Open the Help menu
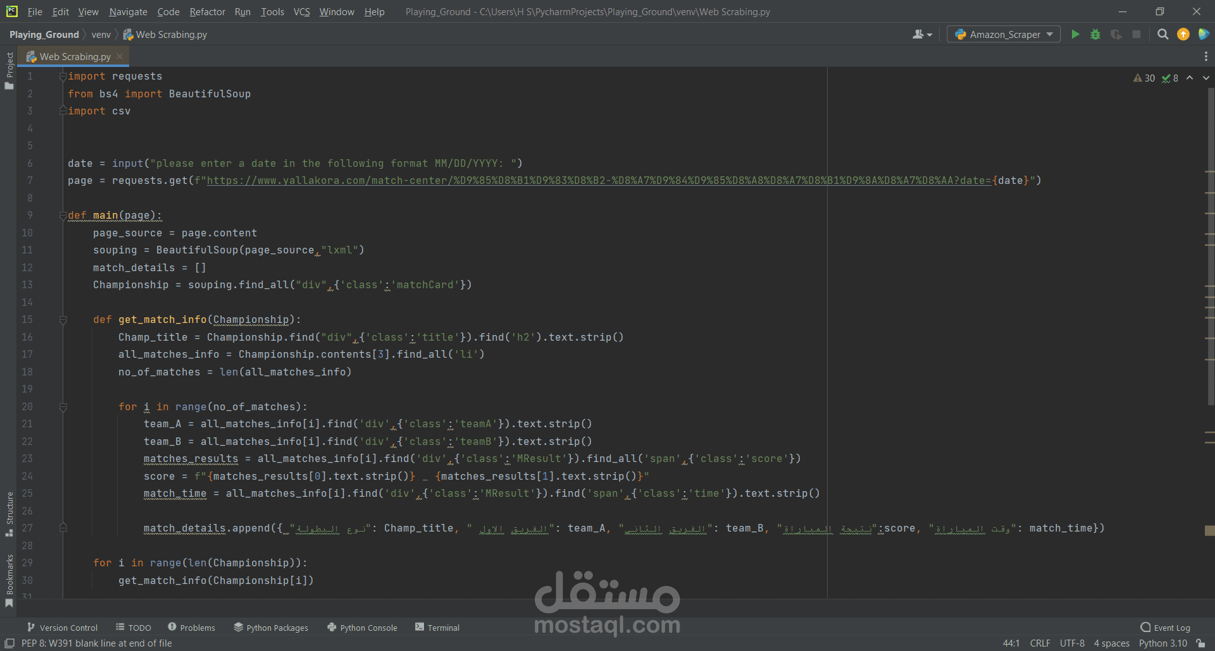 374,11
